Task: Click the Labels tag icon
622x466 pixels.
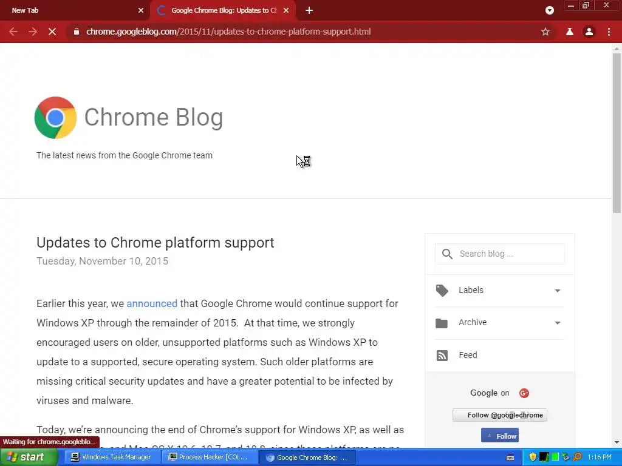Action: tap(442, 291)
